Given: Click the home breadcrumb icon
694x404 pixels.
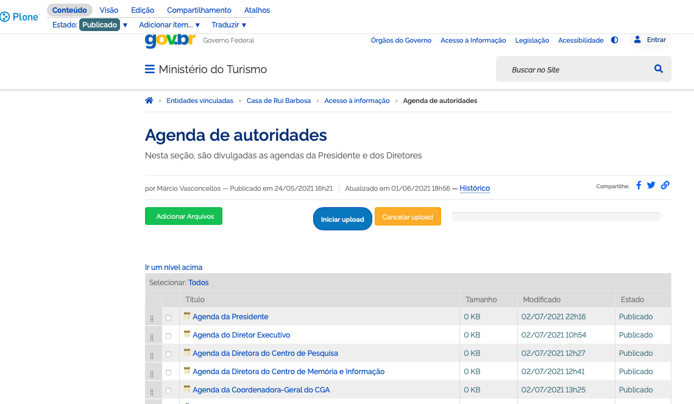Looking at the screenshot, I should [x=149, y=100].
